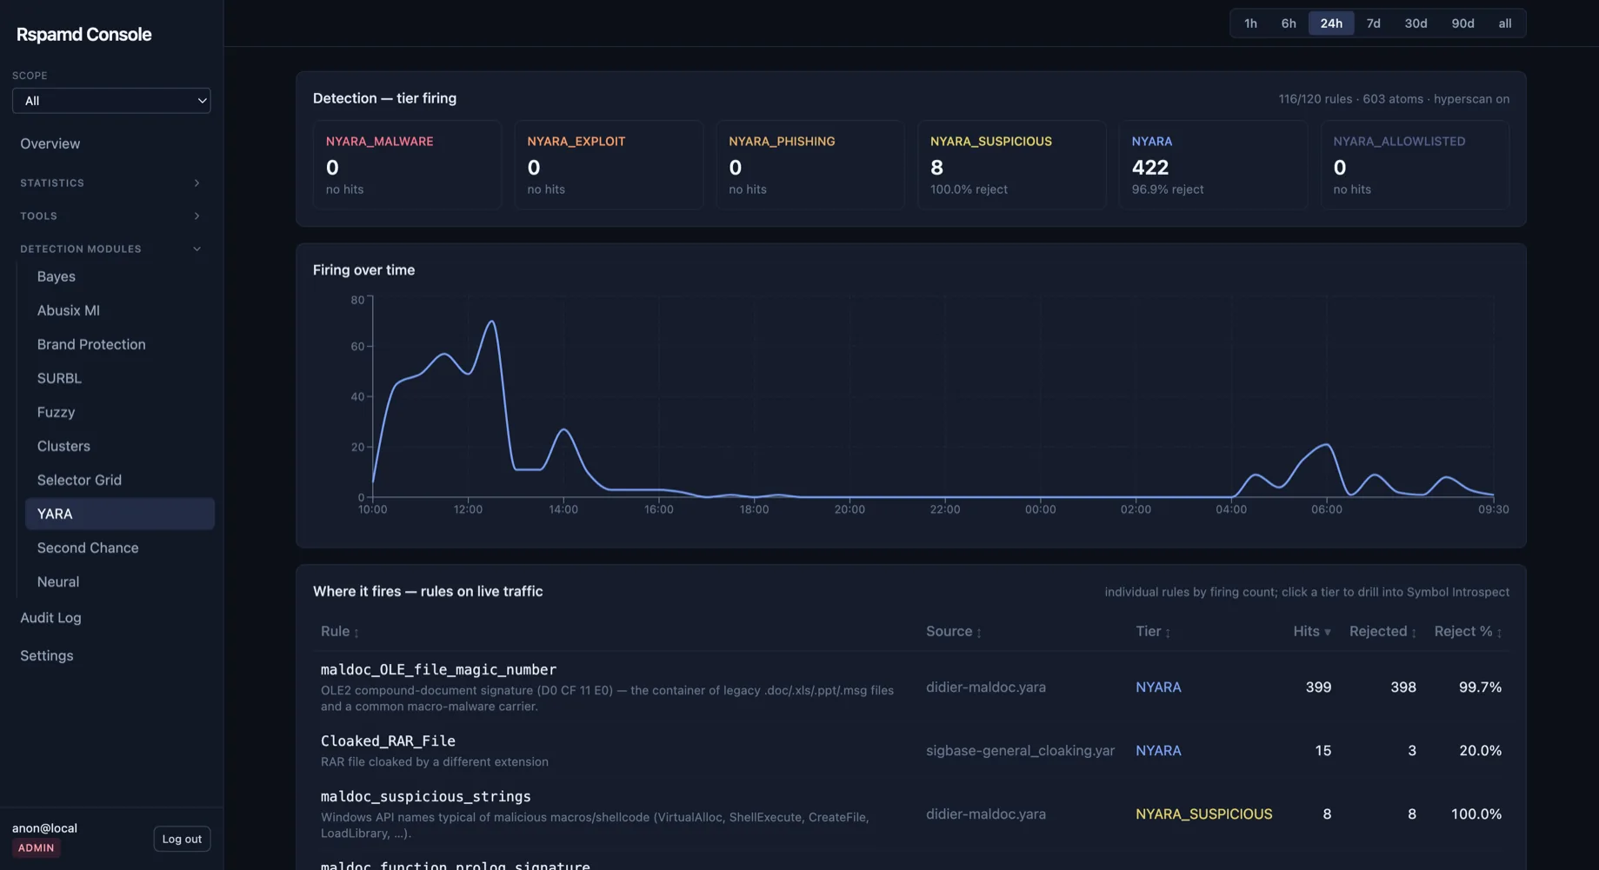Click the ADMIN role badge
Screen dimensions: 1599x870
tap(37, 848)
